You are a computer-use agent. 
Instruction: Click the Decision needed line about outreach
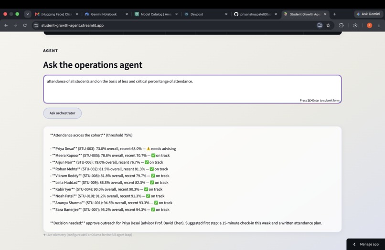[x=186, y=223]
